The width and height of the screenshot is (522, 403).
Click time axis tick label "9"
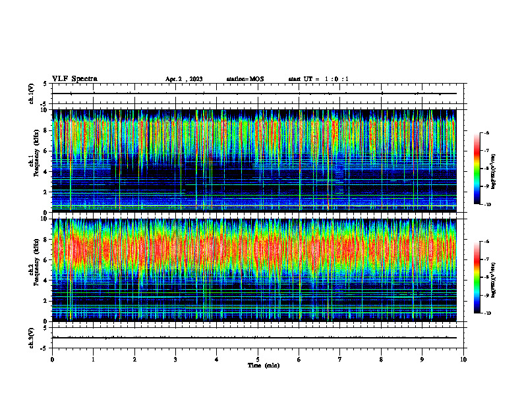point(422,360)
